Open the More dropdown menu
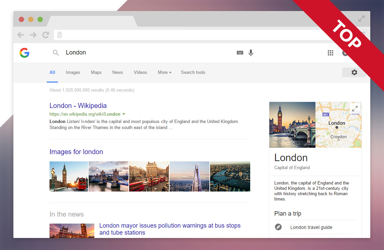Viewport: 384px width, 250px height. tap(165, 73)
